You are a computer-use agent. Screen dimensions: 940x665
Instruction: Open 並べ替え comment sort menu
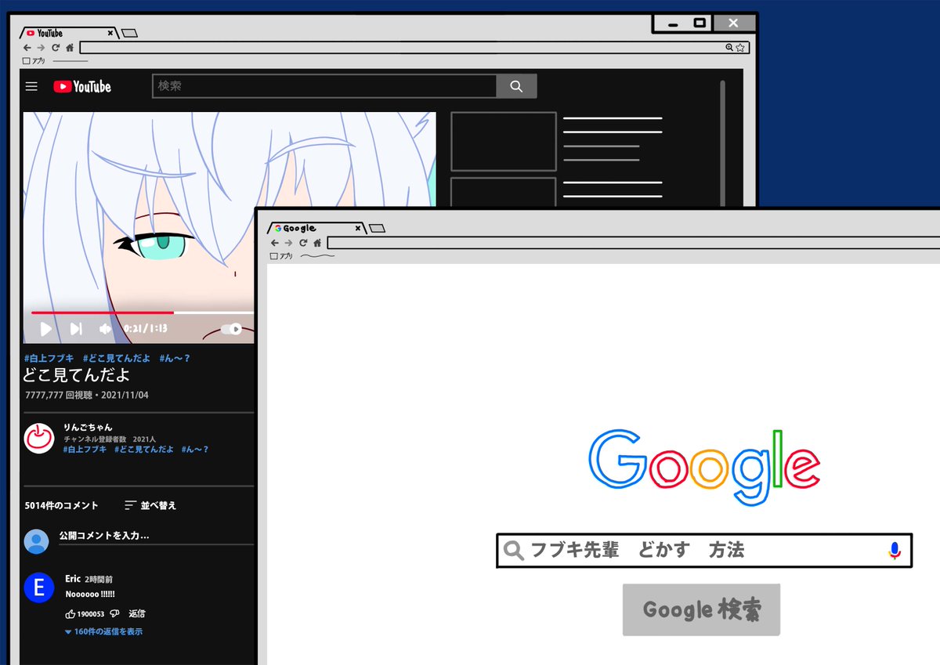coord(150,505)
